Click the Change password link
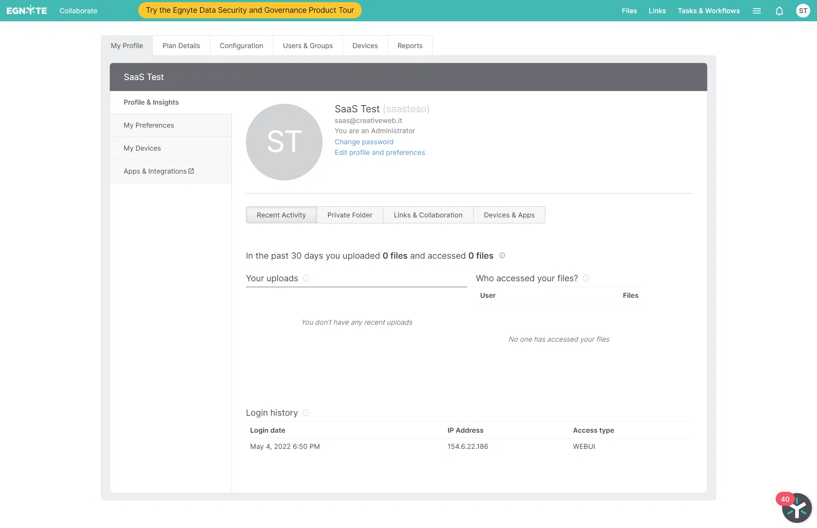The height and width of the screenshot is (528, 817). [364, 142]
